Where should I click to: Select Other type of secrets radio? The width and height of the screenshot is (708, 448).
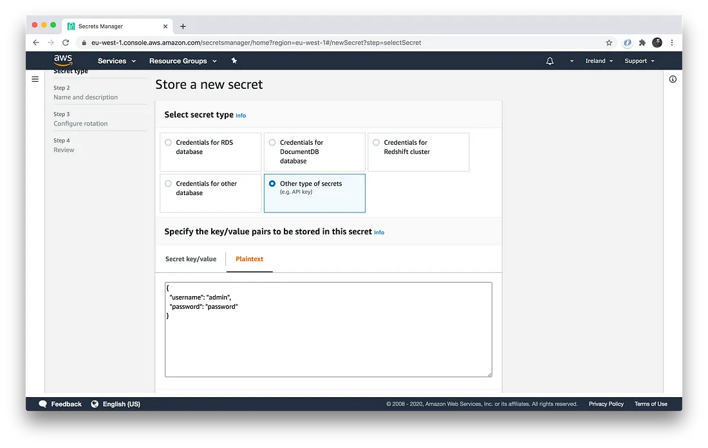click(x=272, y=183)
